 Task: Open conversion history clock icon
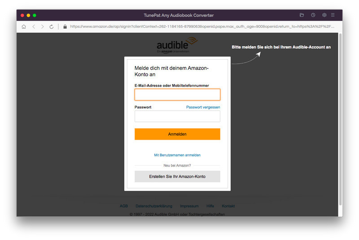click(313, 15)
